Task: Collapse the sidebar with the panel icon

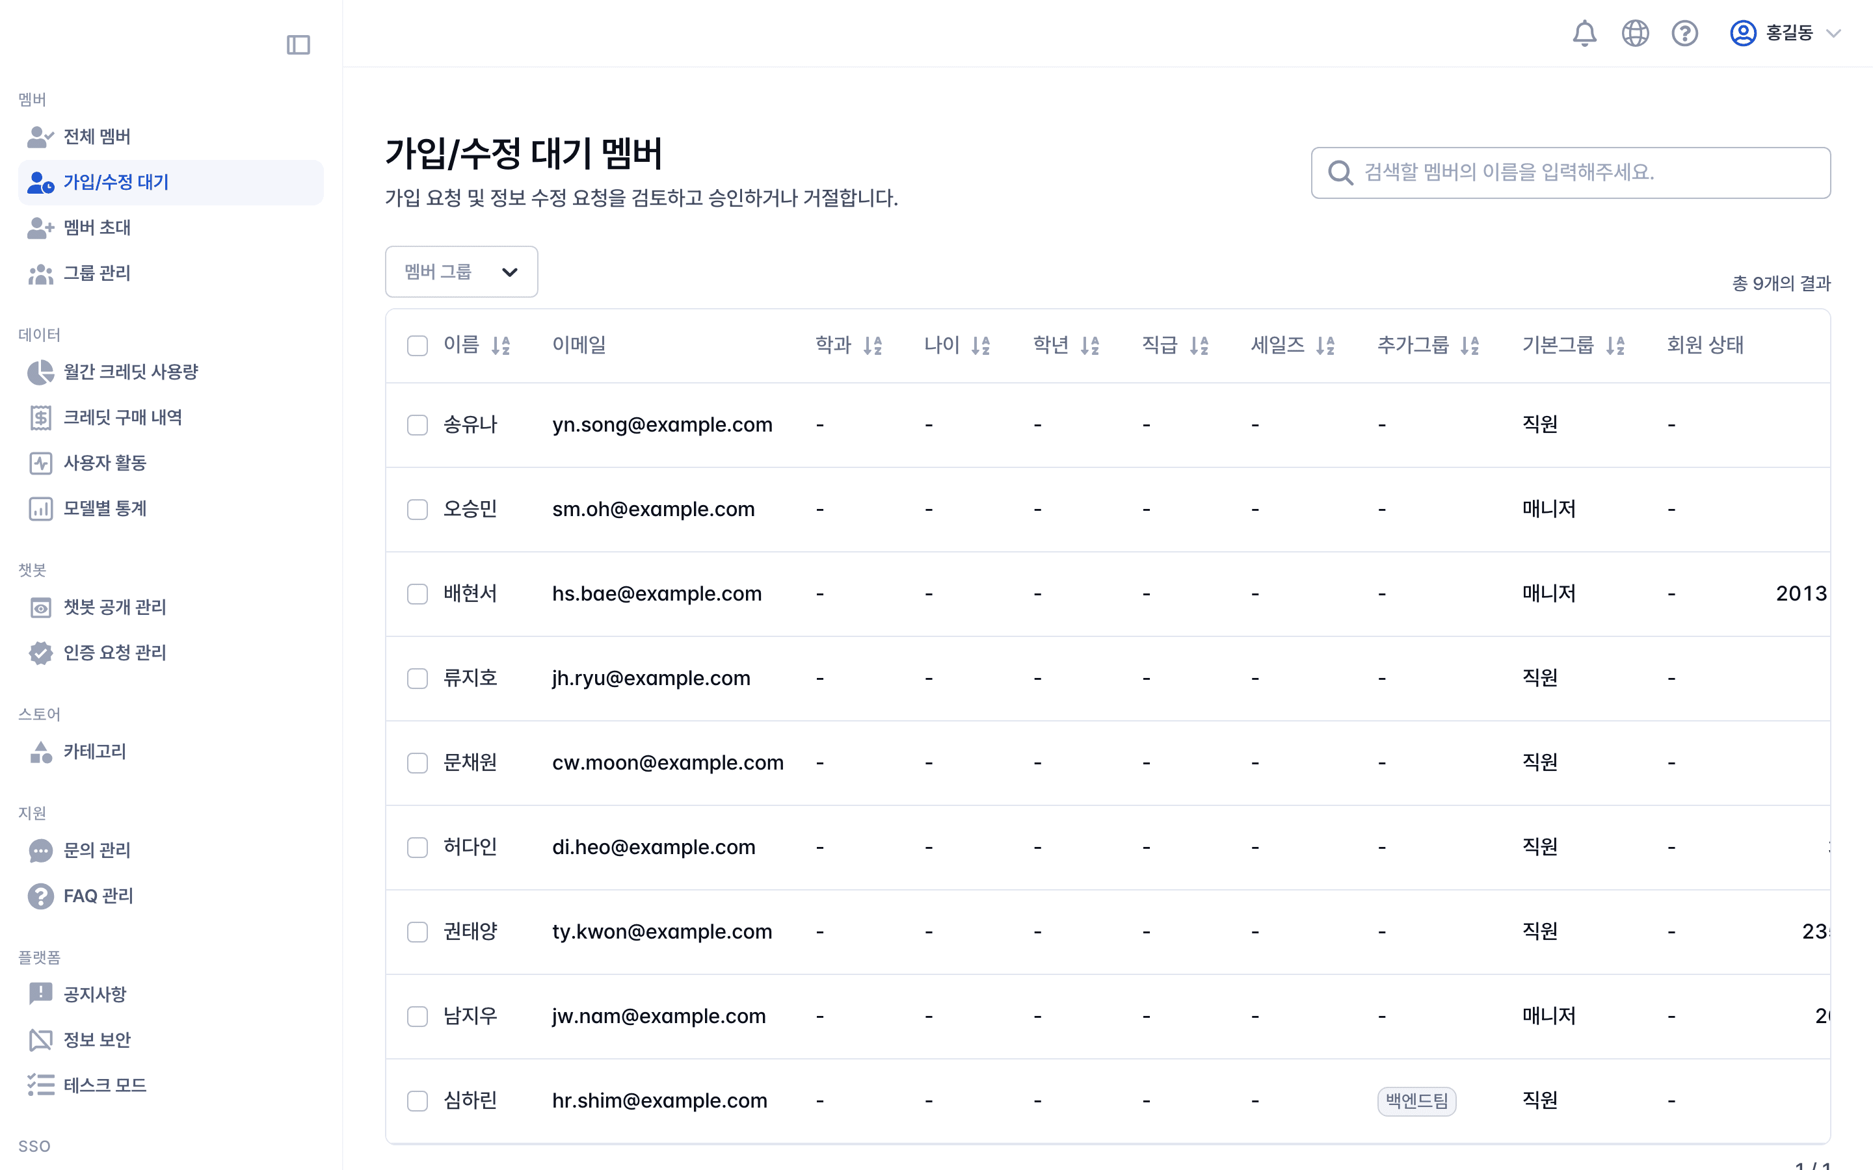Action: pos(299,45)
